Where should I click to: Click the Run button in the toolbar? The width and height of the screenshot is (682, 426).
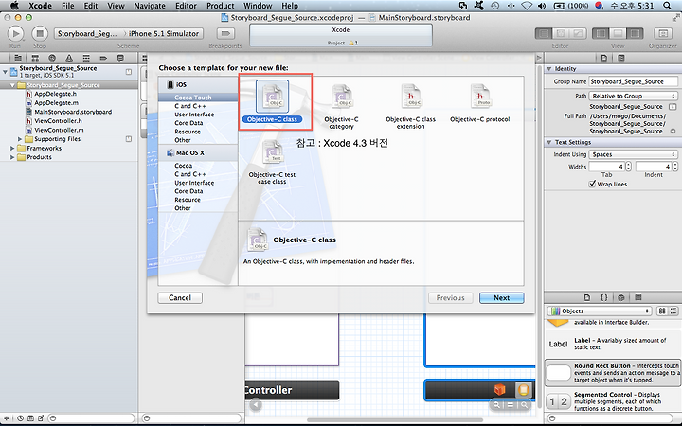point(16,33)
